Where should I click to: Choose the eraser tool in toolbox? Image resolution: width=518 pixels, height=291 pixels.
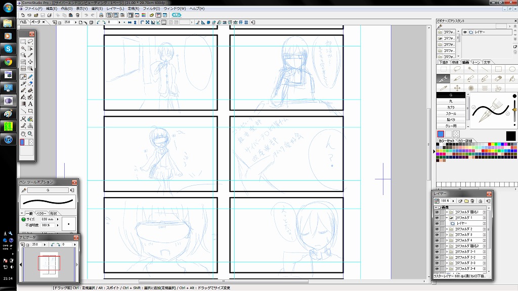[x=30, y=83]
